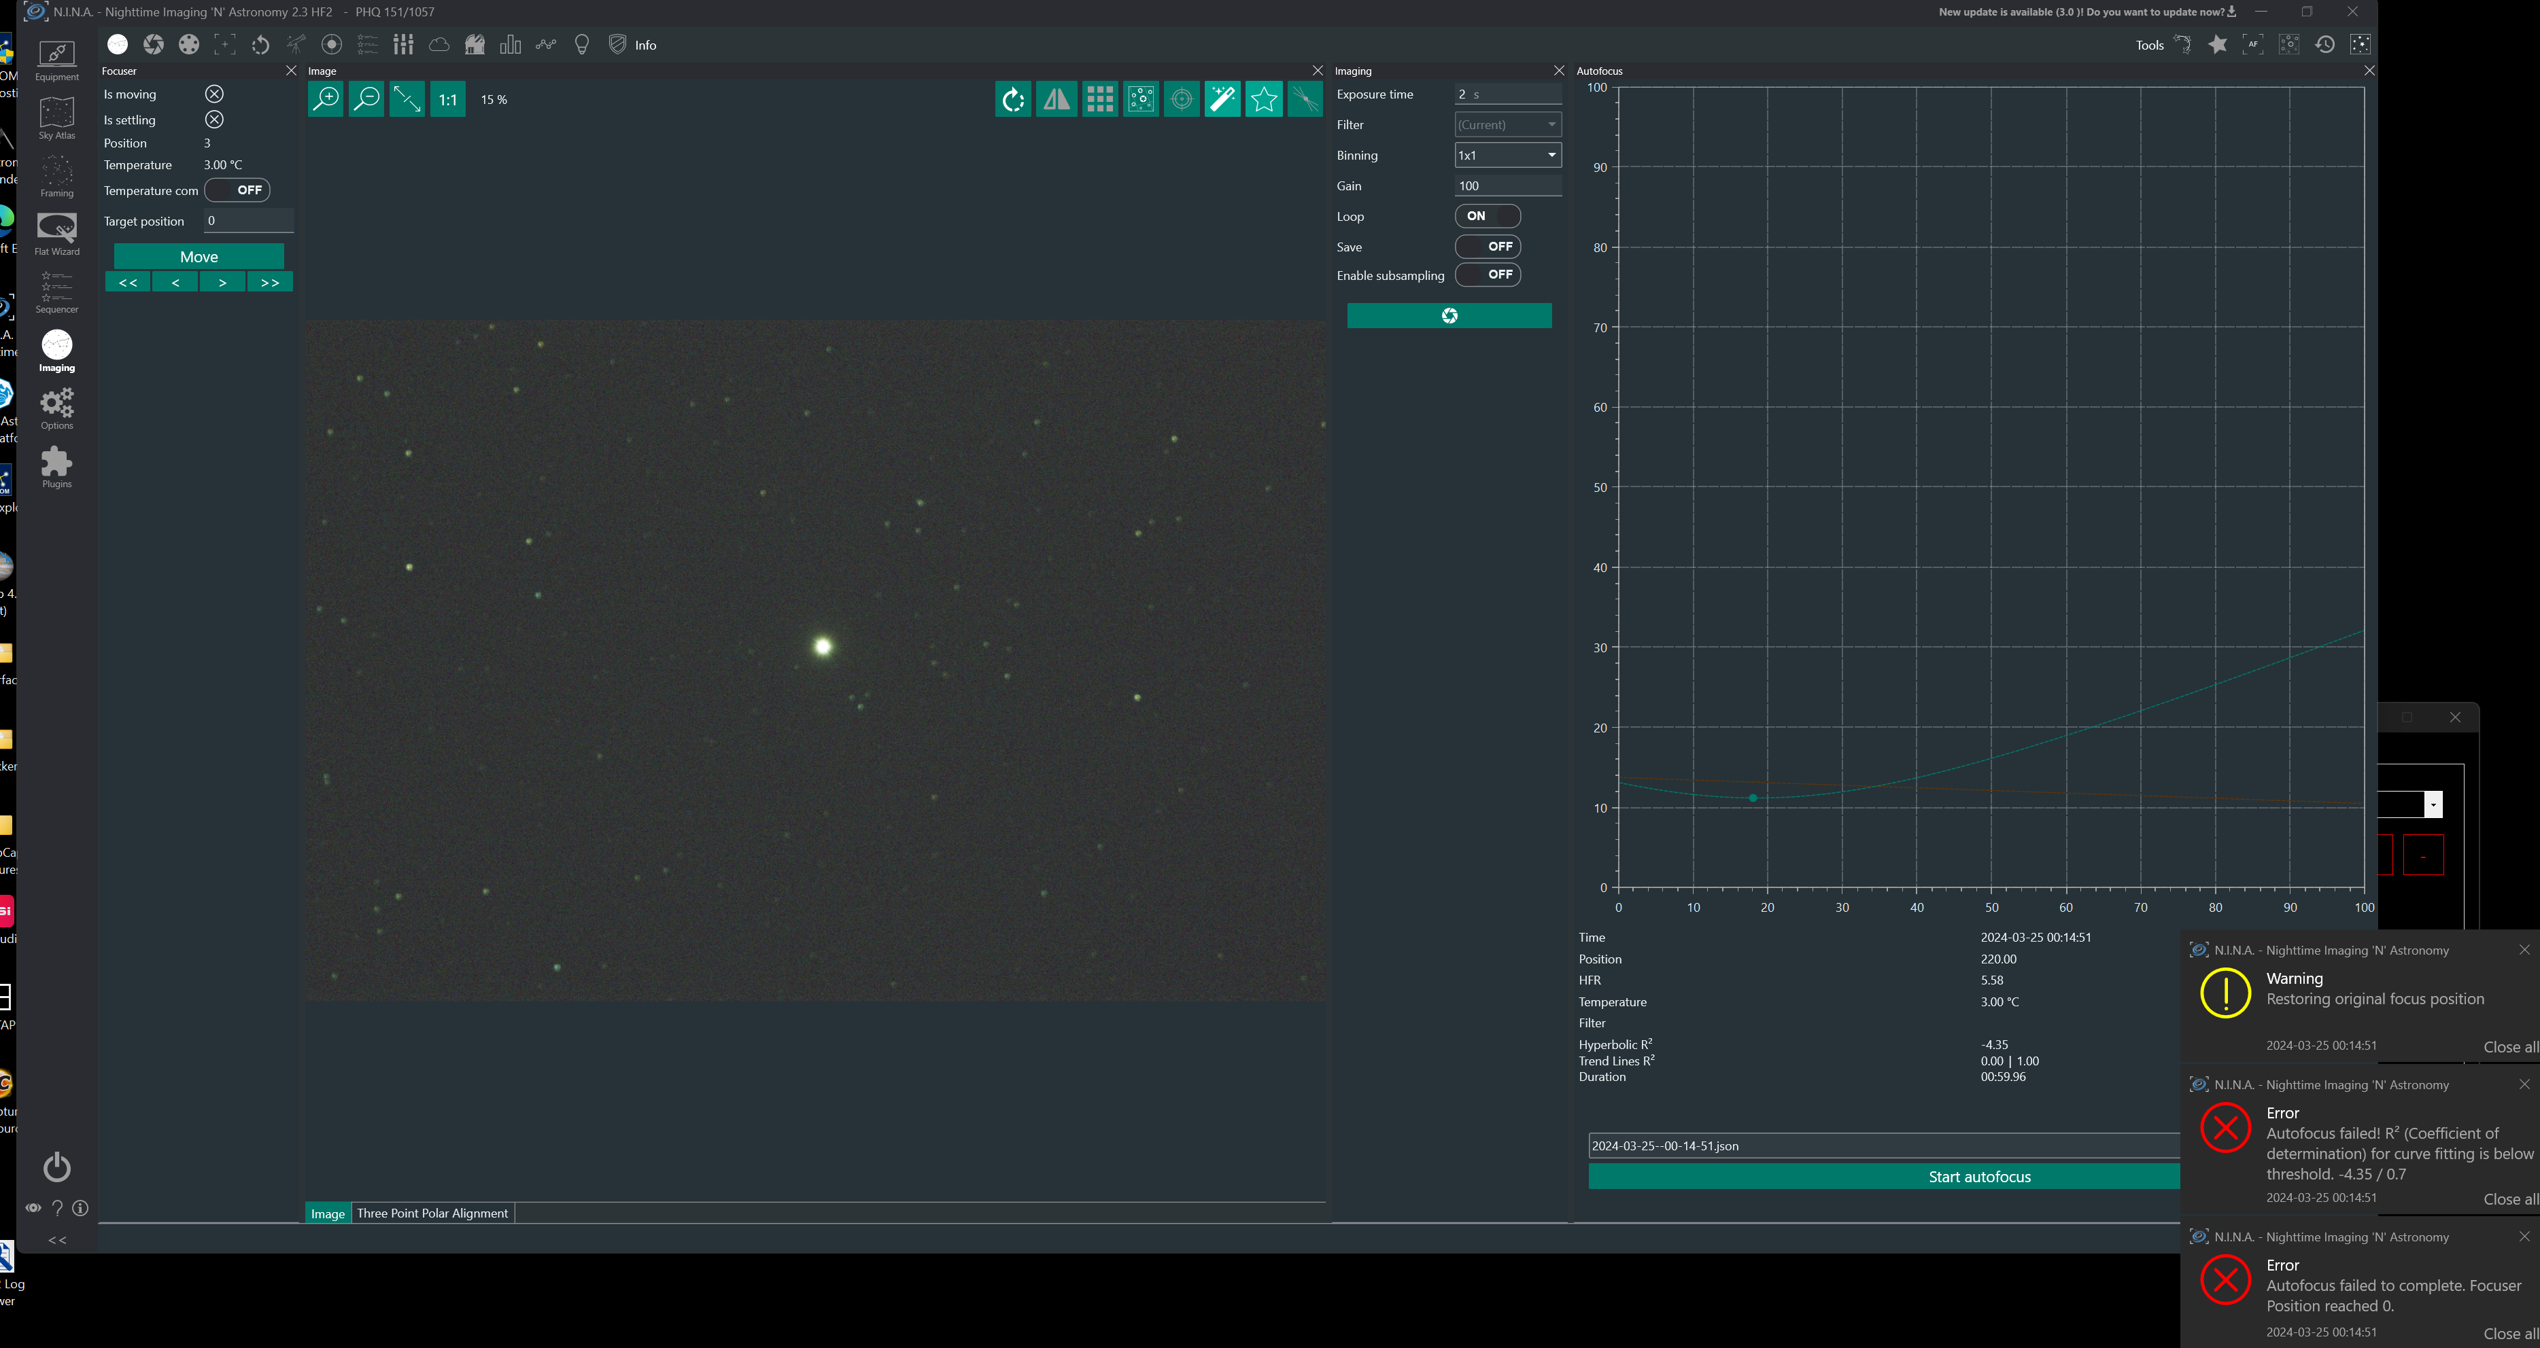2540x1348 pixels.
Task: Open the Sky Atlas sidebar section
Action: [x=56, y=118]
